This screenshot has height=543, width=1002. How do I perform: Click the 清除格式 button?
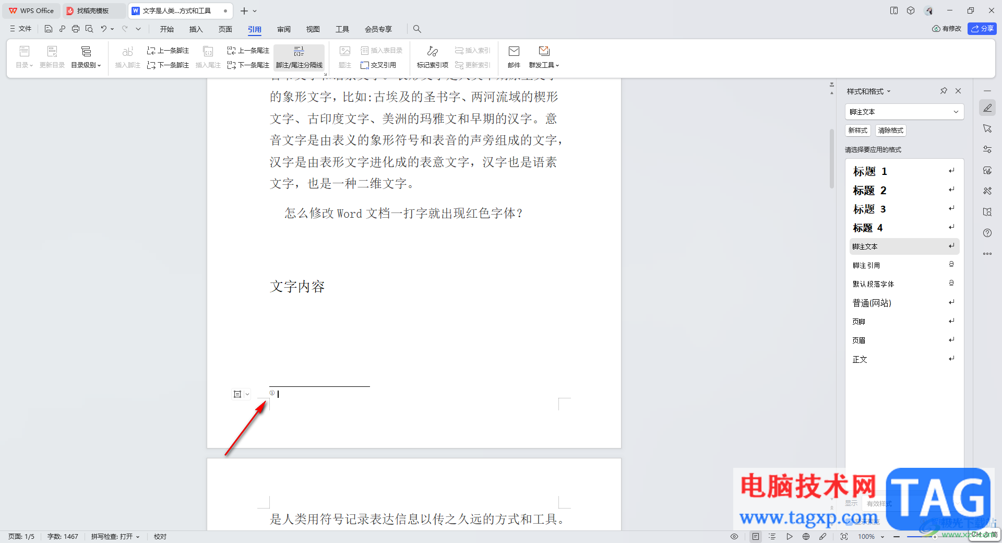tap(891, 131)
